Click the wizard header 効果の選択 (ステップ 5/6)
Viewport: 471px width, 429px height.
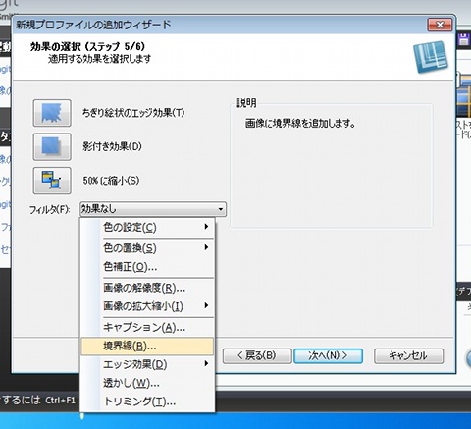(x=87, y=46)
